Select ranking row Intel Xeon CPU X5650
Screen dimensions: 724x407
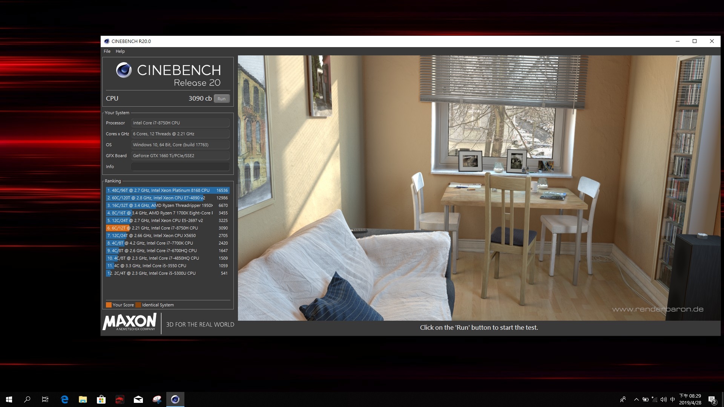click(x=167, y=236)
